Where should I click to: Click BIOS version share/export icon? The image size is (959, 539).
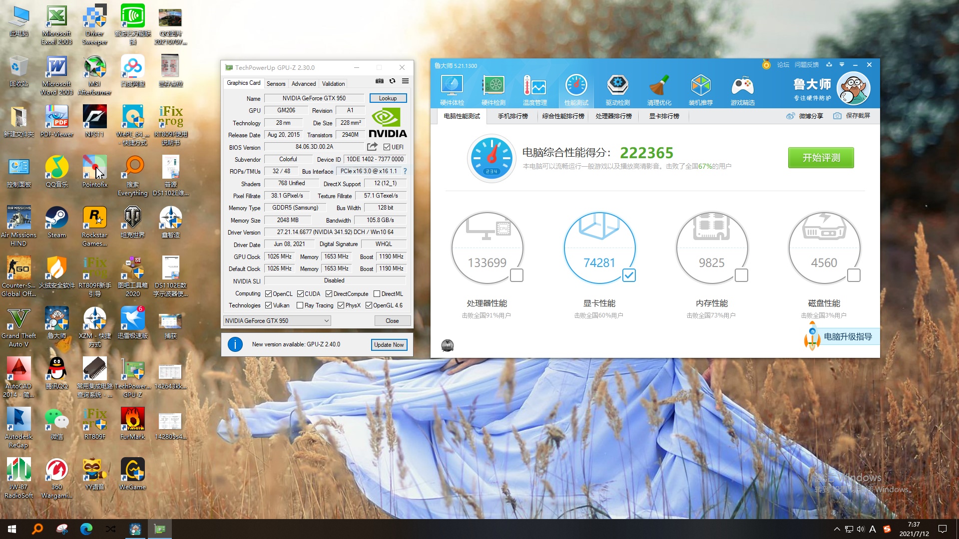tap(372, 147)
